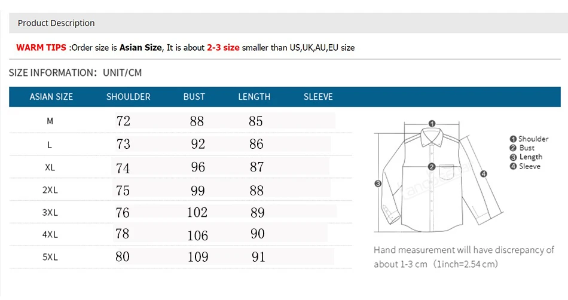Click the BUST column header
568x300 pixels.
pyautogui.click(x=194, y=97)
